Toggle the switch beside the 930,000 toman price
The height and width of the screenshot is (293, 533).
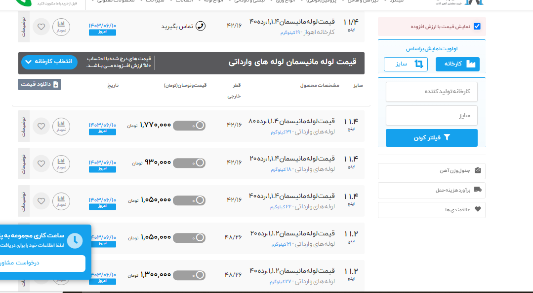tap(189, 163)
